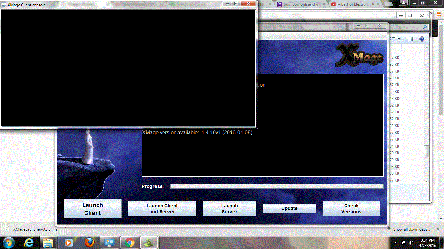The width and height of the screenshot is (444, 249).
Task: Click the XMage Client console title bar text
Action: tap(27, 5)
